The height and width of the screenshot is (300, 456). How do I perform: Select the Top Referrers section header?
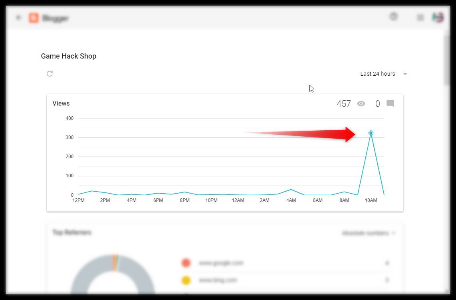tap(71, 233)
